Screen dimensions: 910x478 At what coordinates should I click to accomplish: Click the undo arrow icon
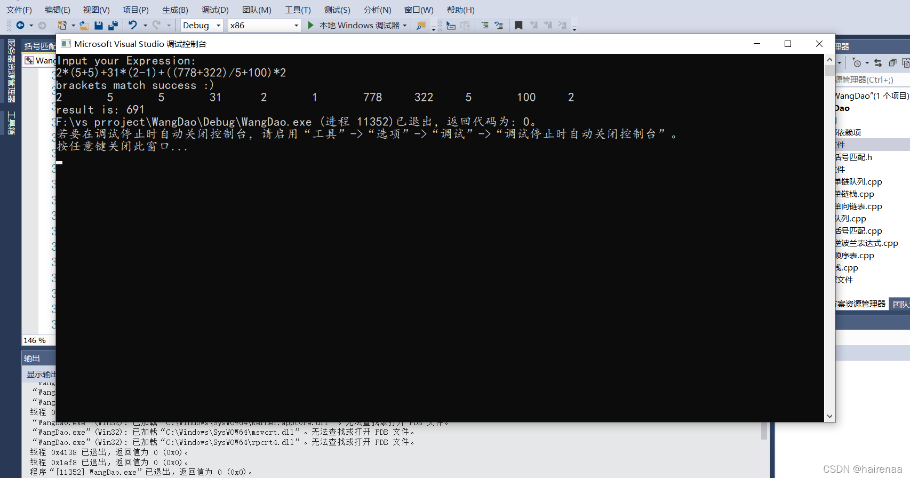133,25
